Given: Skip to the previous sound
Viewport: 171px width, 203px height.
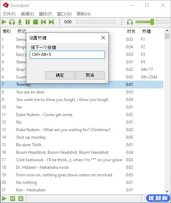Looking at the screenshot, I should click(x=43, y=22).
